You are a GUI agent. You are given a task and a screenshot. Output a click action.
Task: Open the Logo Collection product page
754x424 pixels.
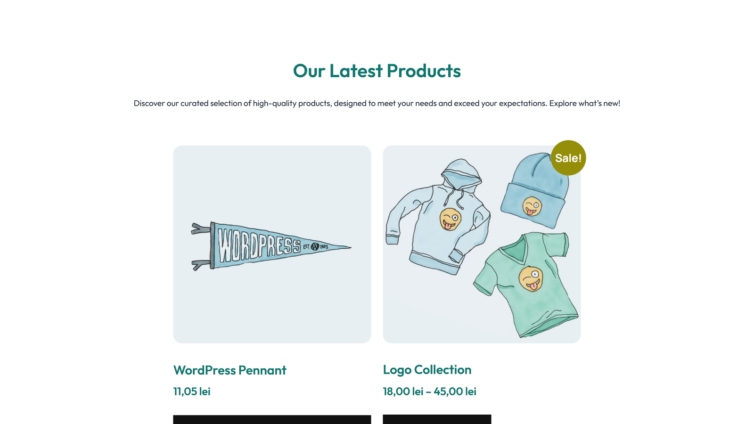[427, 370]
